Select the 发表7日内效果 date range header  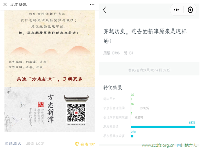point(149,70)
